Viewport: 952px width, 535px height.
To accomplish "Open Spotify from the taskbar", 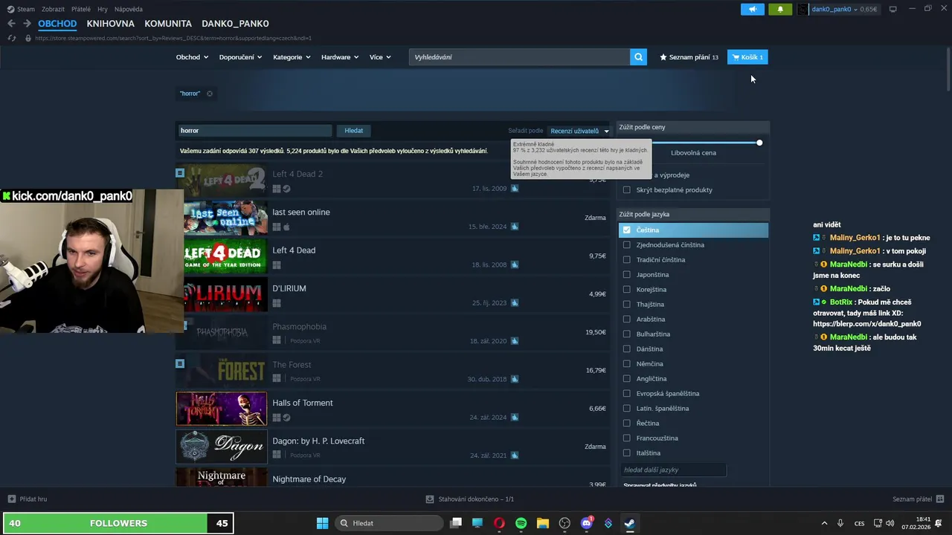I will coord(521,523).
